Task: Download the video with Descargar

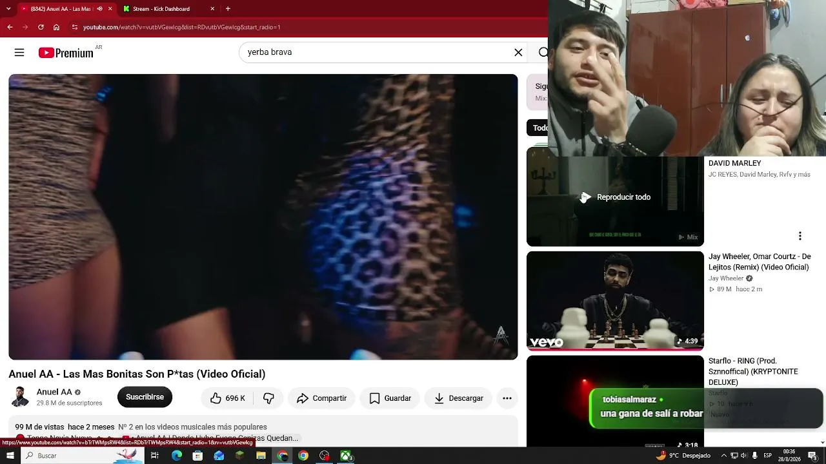Action: [x=458, y=398]
